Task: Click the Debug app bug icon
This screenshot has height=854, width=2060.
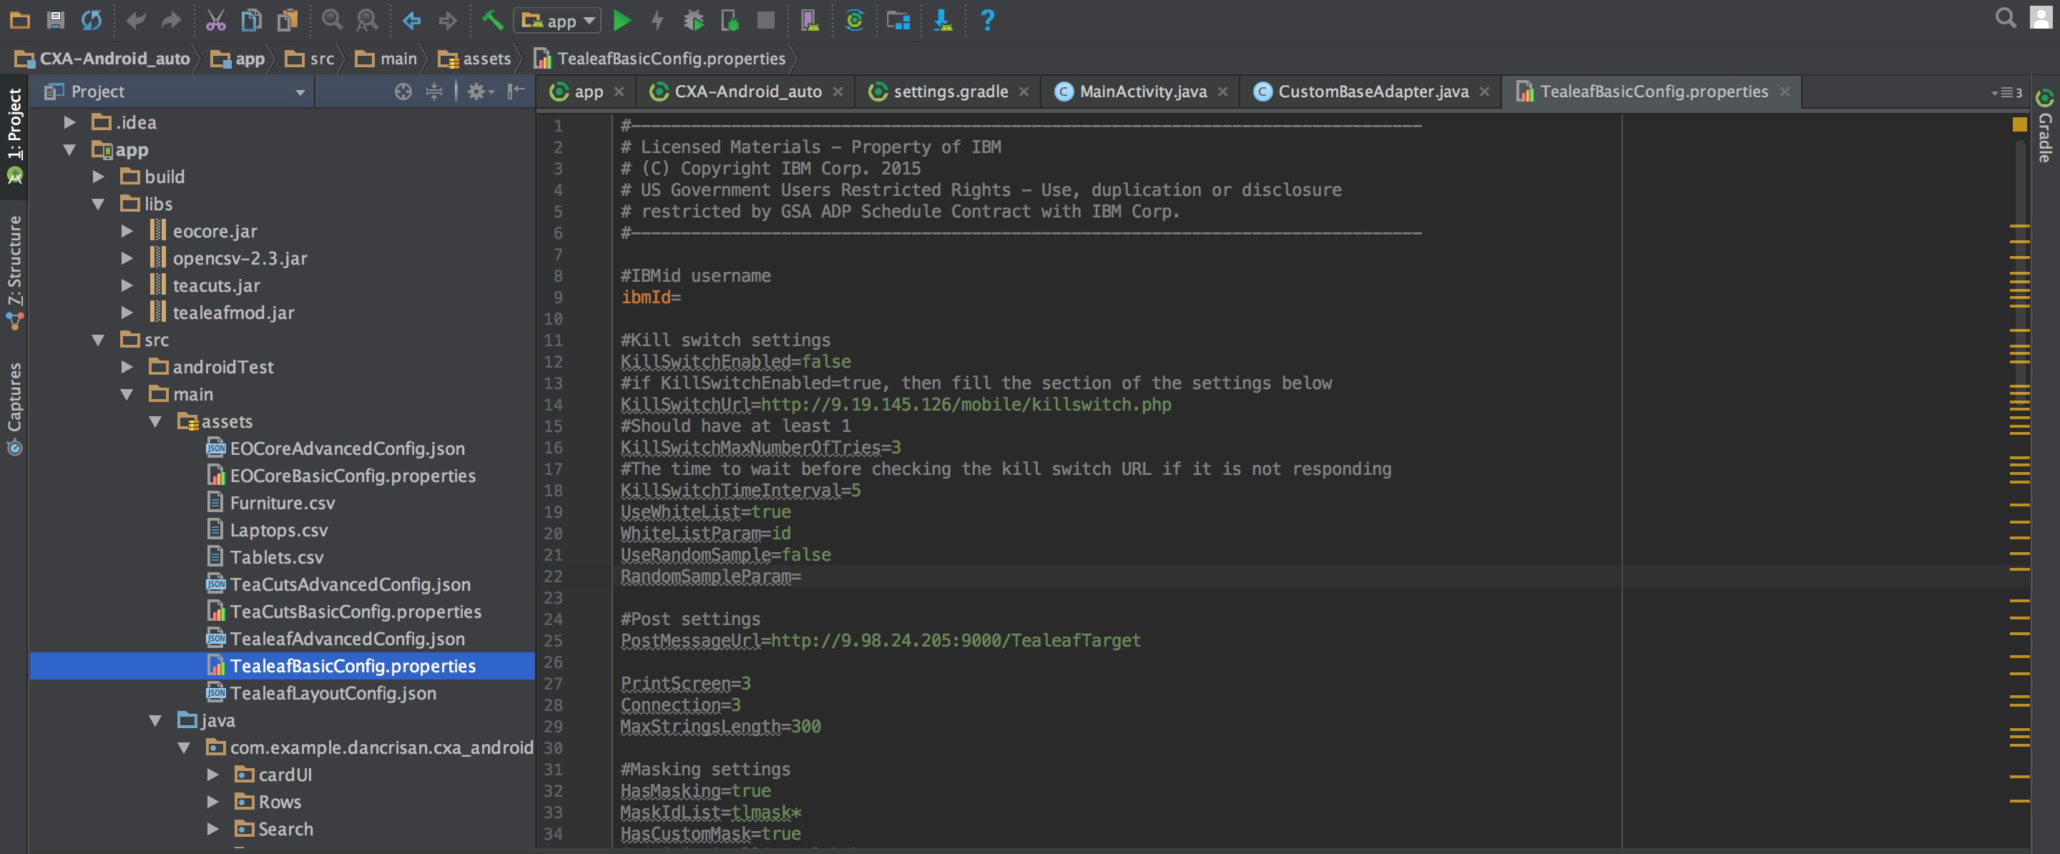Action: pos(693,20)
